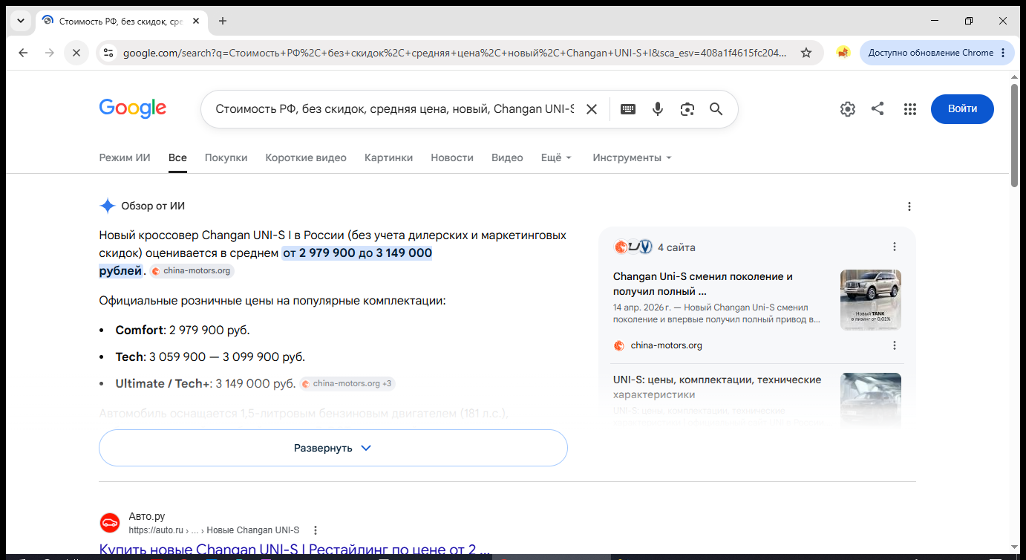Expand the "Ещё" dropdown
The width and height of the screenshot is (1026, 560).
[556, 157]
